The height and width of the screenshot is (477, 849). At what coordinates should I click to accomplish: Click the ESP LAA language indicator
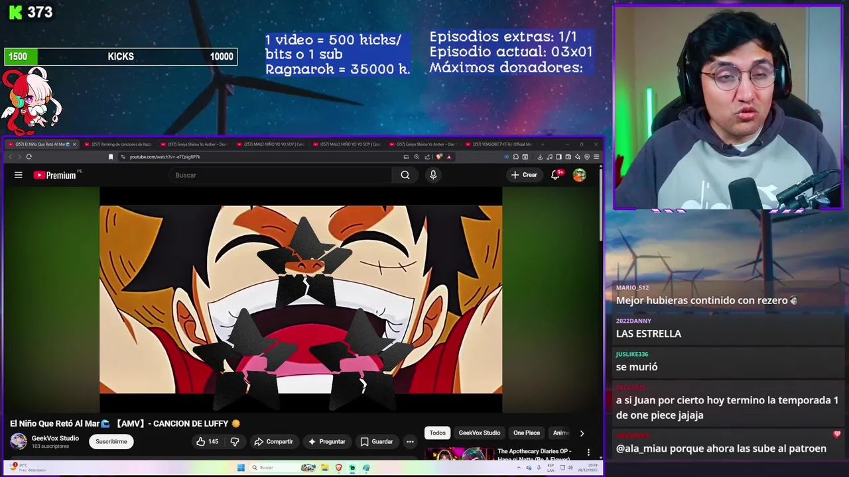click(551, 468)
